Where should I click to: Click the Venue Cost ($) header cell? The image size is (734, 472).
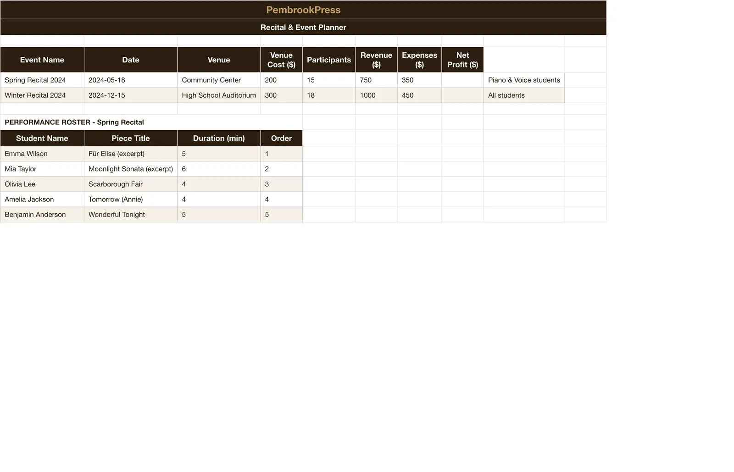point(281,60)
